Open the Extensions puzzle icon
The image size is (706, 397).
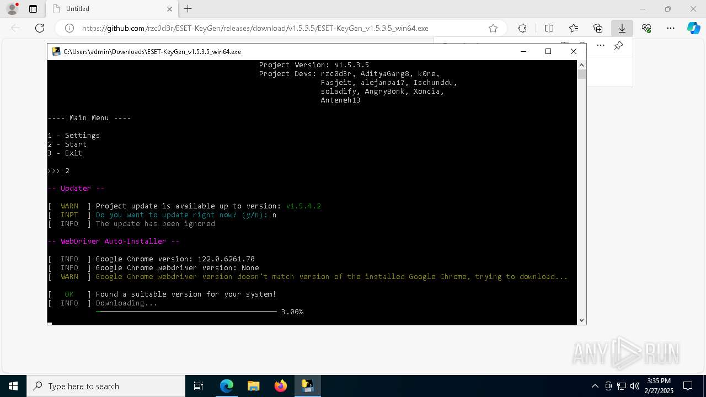tap(522, 28)
